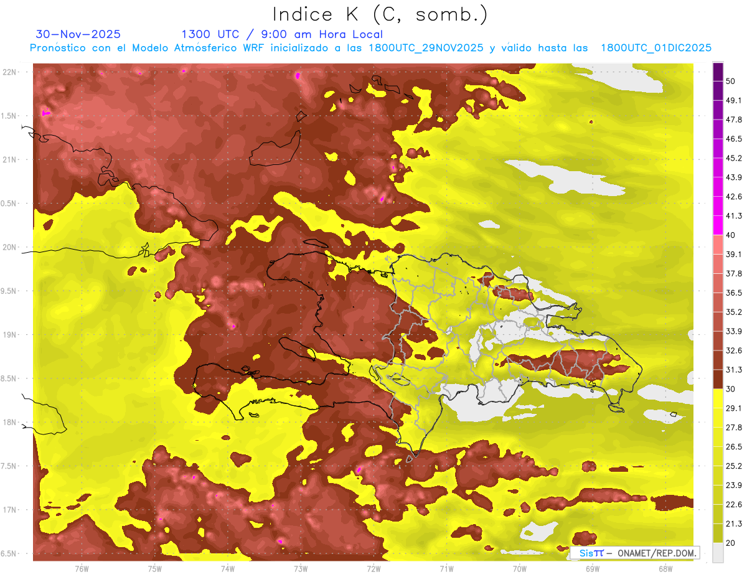This screenshot has height=577, width=747.
Task: Click the color scale value '37.8'
Action: coord(735,273)
